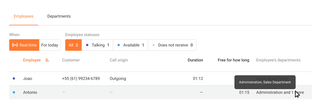Sort by Free for how long column
Viewport: 321px width, 107px height.
coord(233,60)
